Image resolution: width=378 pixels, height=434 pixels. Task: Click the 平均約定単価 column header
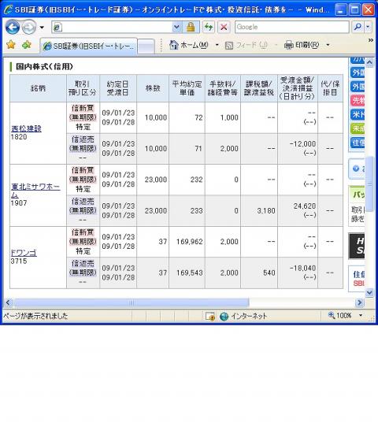187,88
